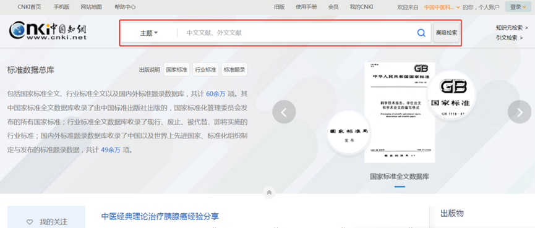Select 行业标准 button
The width and height of the screenshot is (535, 228).
pos(205,70)
